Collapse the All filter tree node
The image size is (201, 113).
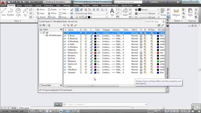[41, 33]
